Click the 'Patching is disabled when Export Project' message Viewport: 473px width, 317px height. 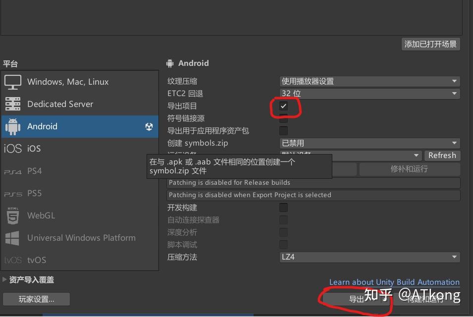click(x=314, y=195)
